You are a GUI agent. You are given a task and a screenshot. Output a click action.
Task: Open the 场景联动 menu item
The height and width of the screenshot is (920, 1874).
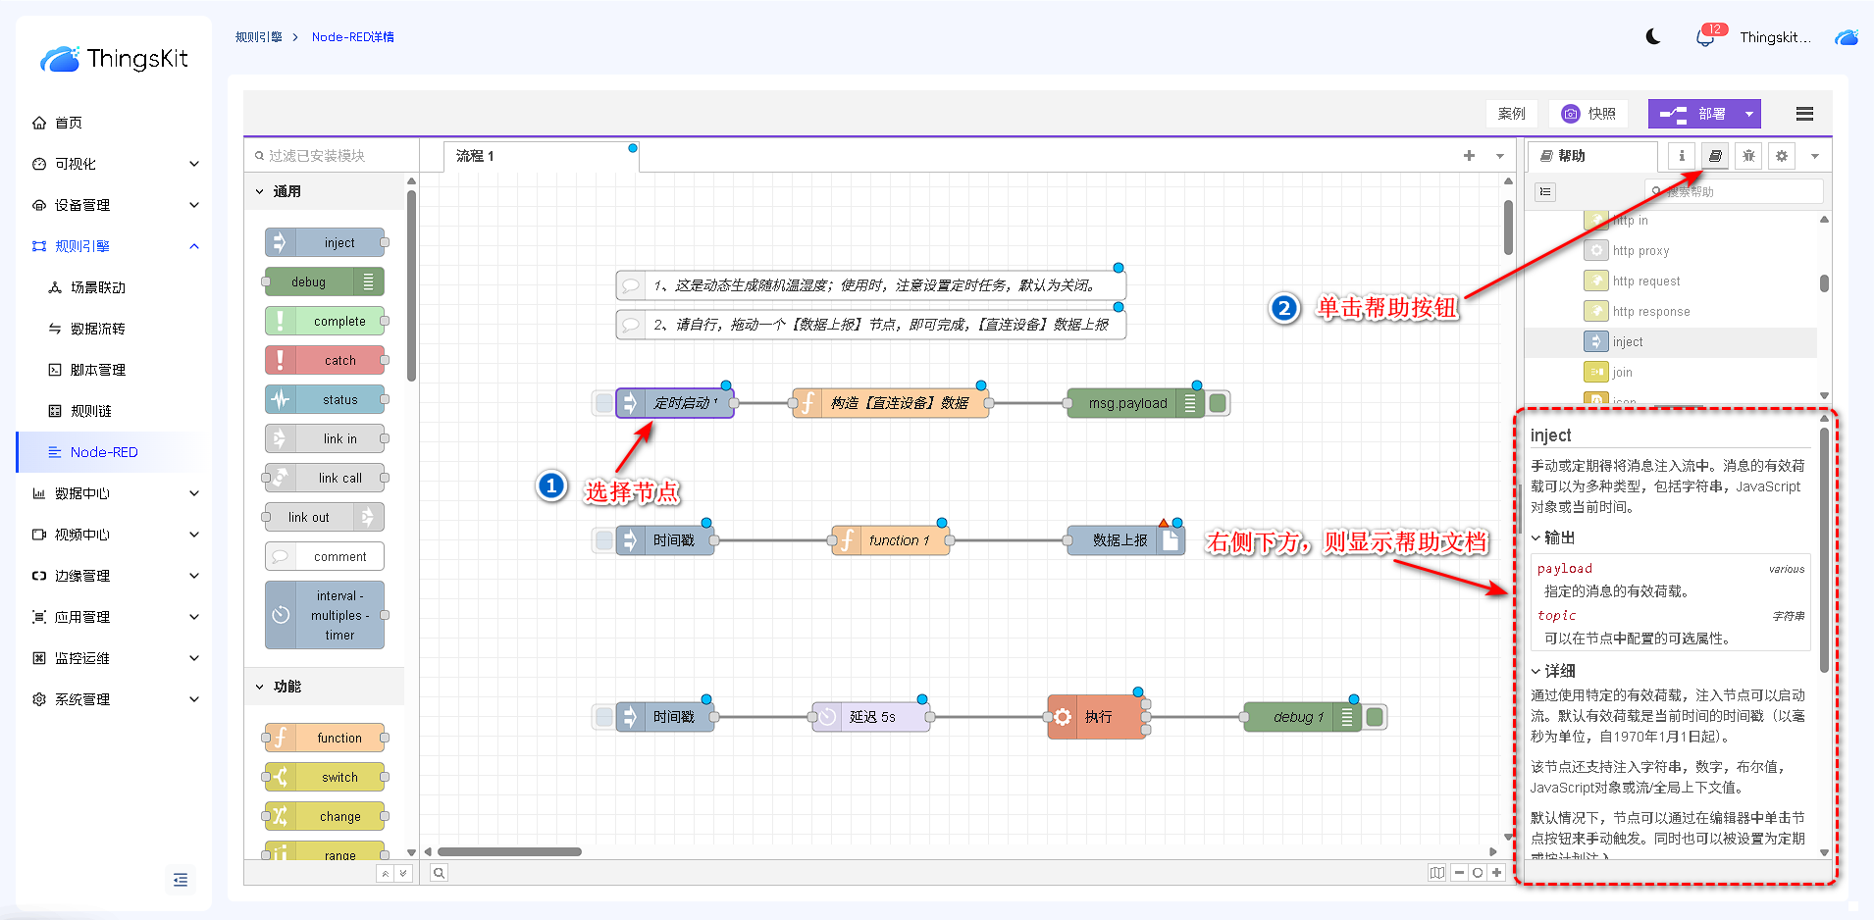tap(98, 287)
